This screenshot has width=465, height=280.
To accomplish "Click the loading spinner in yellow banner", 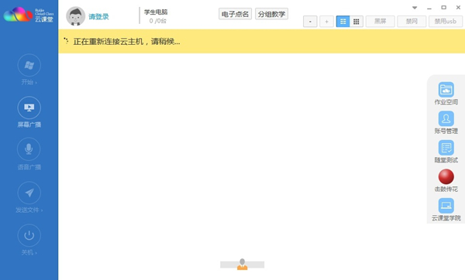I will 66,40.
